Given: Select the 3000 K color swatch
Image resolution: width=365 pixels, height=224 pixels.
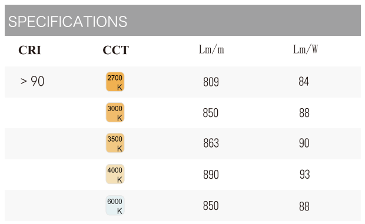Looking at the screenshot, I should [115, 112].
